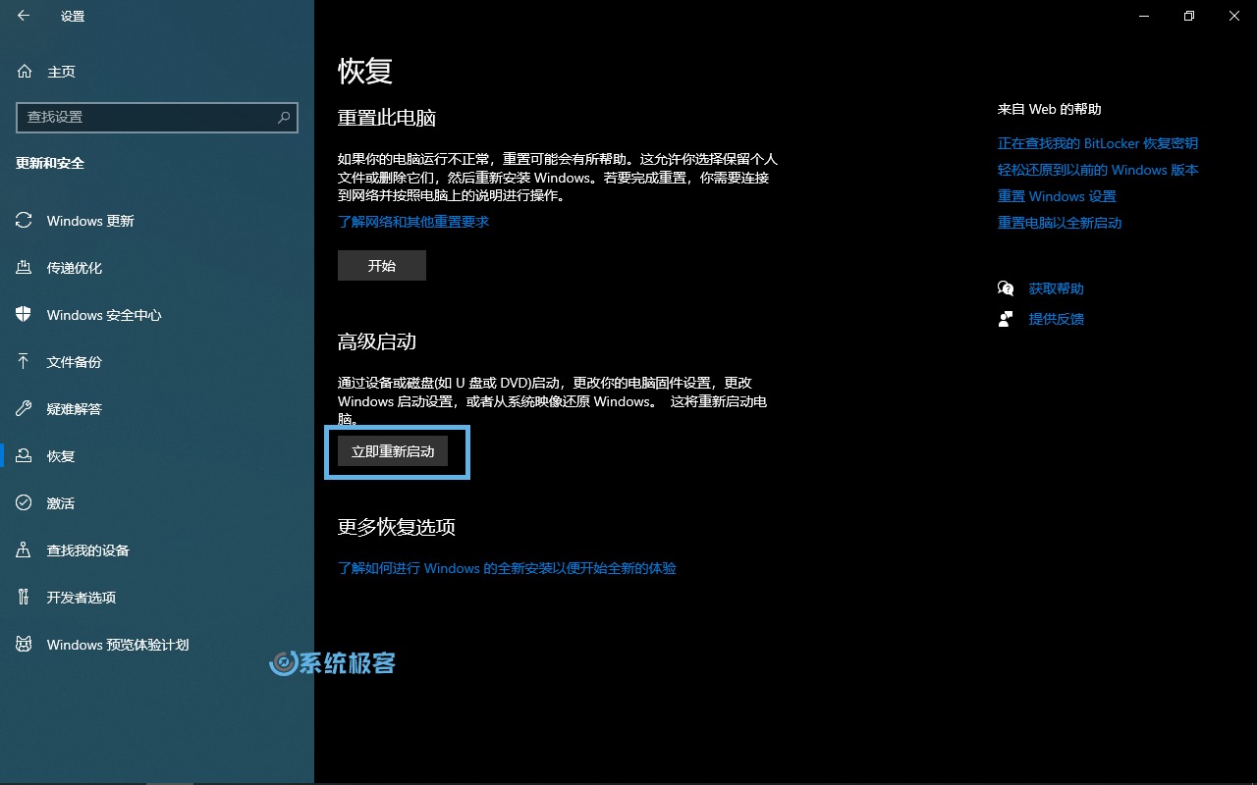Viewport: 1257px width, 785px height.
Task: Select 恢复 in the sidebar menu
Action: coord(61,456)
